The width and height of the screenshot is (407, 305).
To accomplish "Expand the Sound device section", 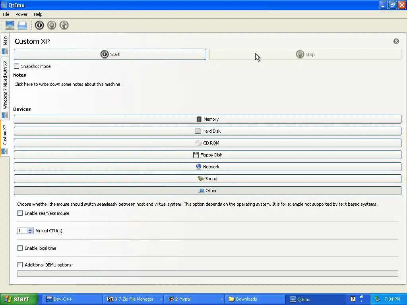I will (207, 179).
